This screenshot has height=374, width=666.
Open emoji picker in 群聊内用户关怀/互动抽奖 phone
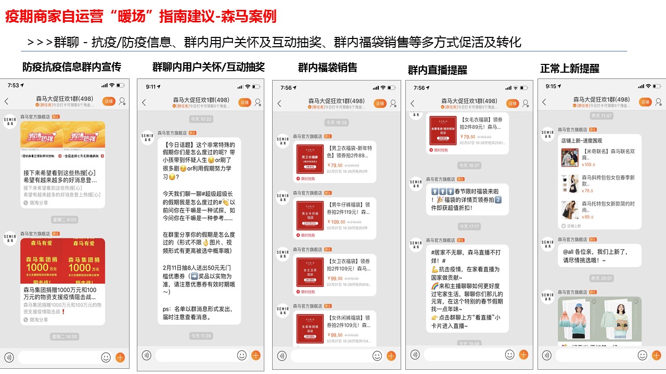tap(242, 355)
